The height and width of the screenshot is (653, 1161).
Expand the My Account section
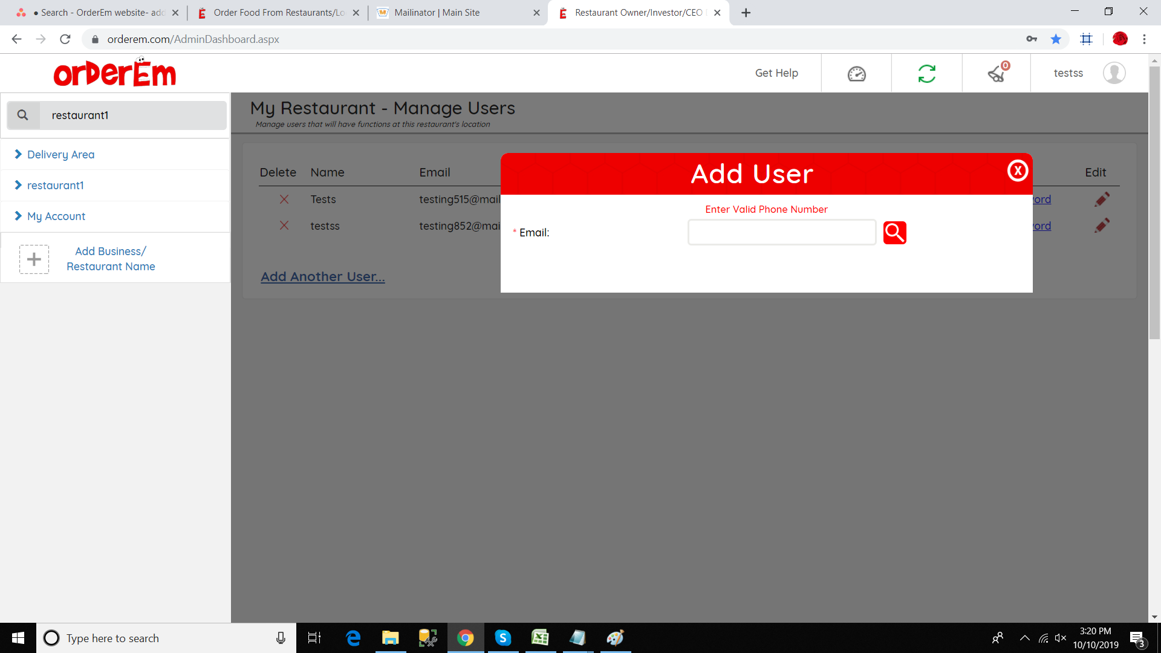click(56, 216)
